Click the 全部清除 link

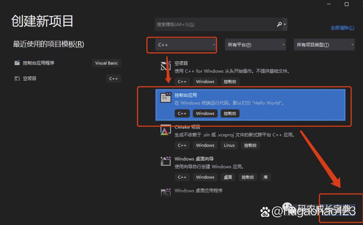point(342,28)
